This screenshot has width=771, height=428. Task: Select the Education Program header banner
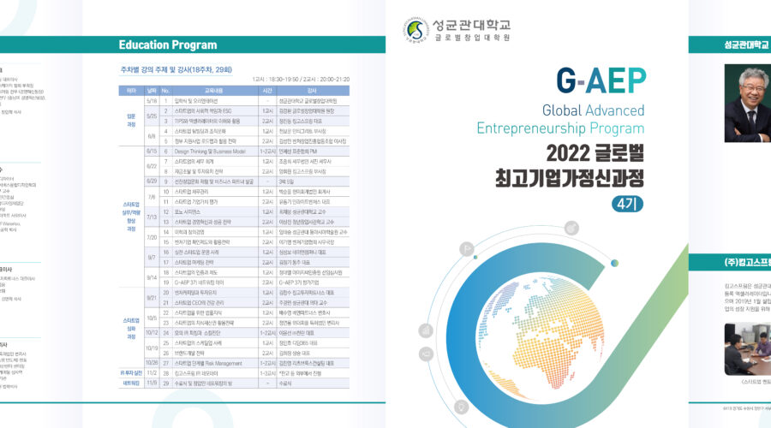(x=169, y=45)
